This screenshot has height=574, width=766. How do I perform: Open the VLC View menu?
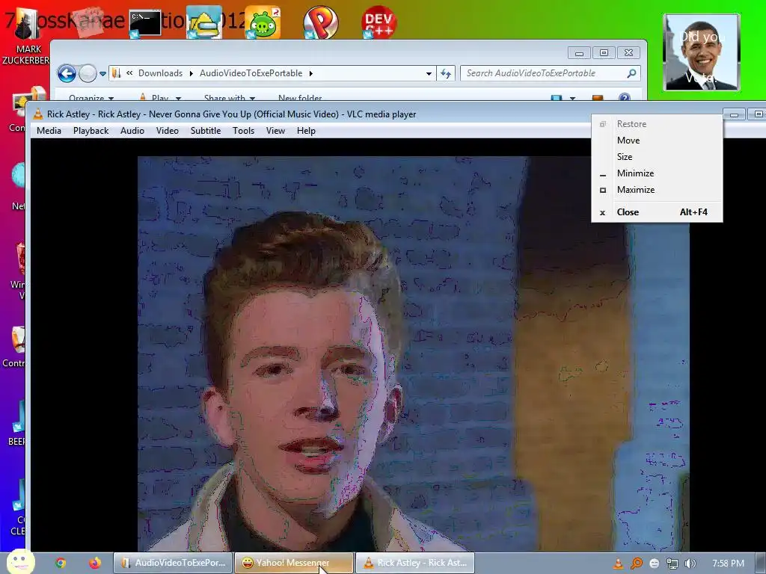pyautogui.click(x=275, y=131)
